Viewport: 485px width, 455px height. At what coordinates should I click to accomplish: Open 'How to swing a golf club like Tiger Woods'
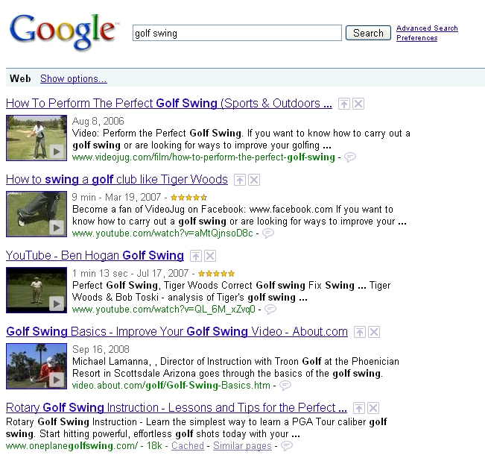point(117,180)
